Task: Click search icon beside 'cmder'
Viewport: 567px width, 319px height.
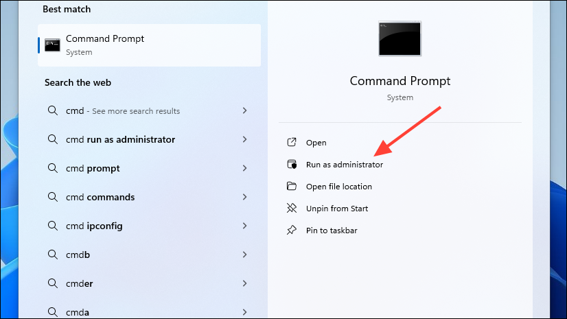Action: [53, 283]
